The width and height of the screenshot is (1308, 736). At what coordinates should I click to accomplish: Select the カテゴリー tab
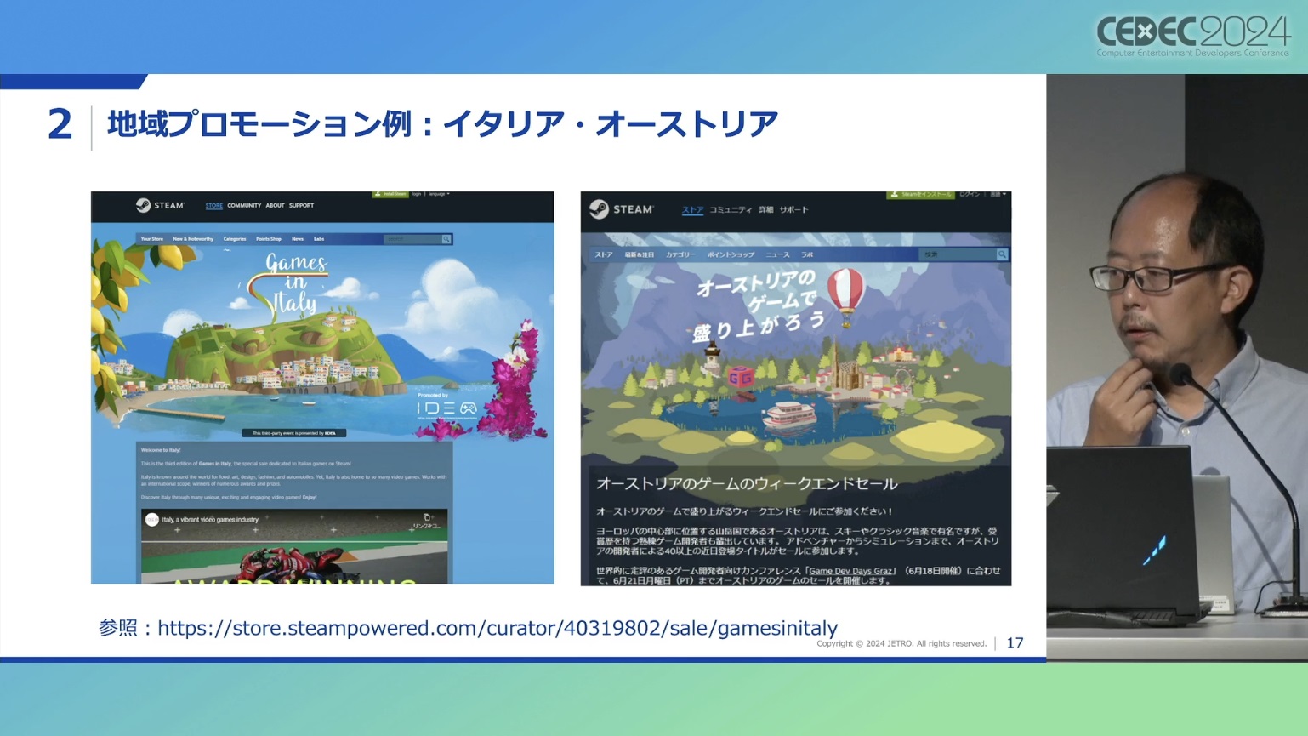click(x=680, y=254)
